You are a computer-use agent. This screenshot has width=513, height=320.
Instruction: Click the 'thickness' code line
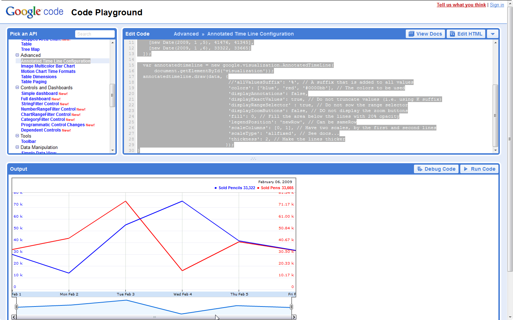tap(287, 139)
